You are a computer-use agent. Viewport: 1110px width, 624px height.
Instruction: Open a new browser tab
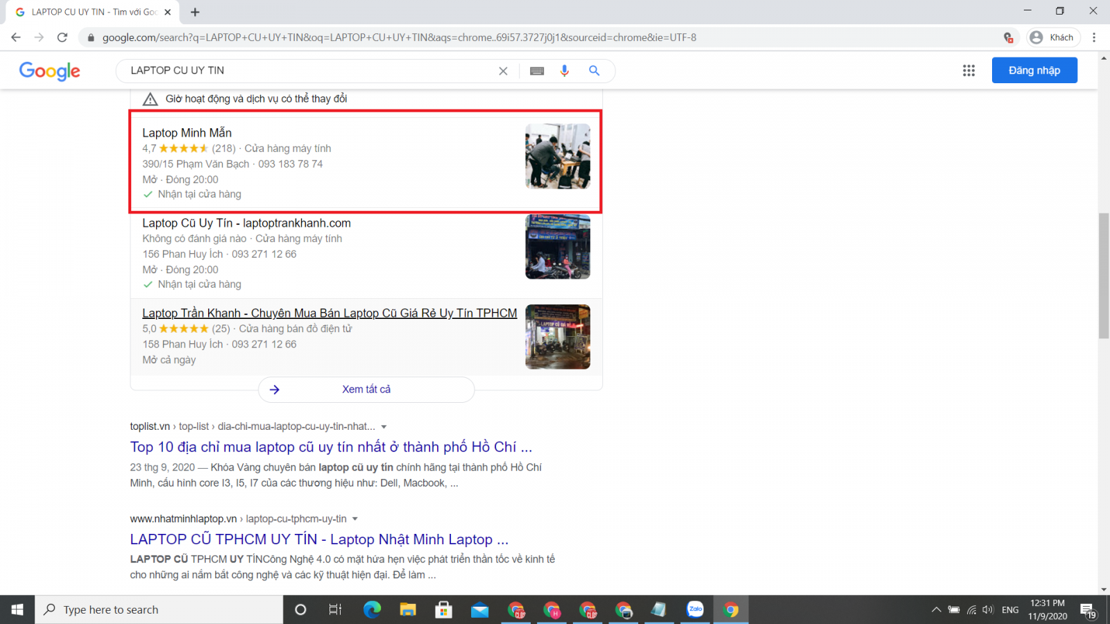195,12
